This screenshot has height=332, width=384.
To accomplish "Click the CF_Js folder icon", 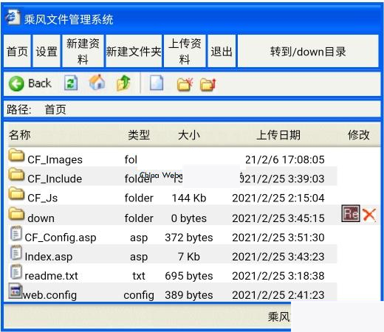I will (x=16, y=194).
